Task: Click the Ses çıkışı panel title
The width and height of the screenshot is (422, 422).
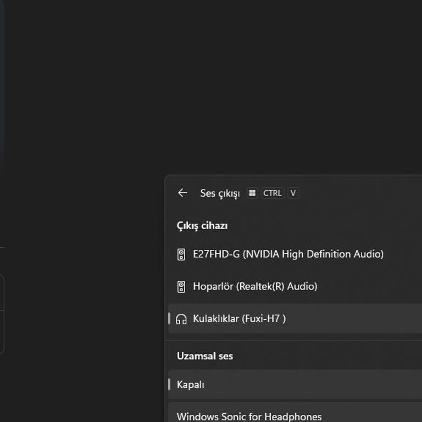Action: (220, 193)
